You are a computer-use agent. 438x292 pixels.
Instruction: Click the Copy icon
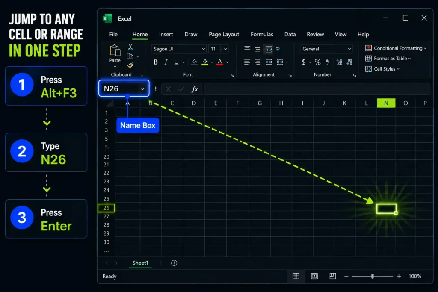click(130, 56)
